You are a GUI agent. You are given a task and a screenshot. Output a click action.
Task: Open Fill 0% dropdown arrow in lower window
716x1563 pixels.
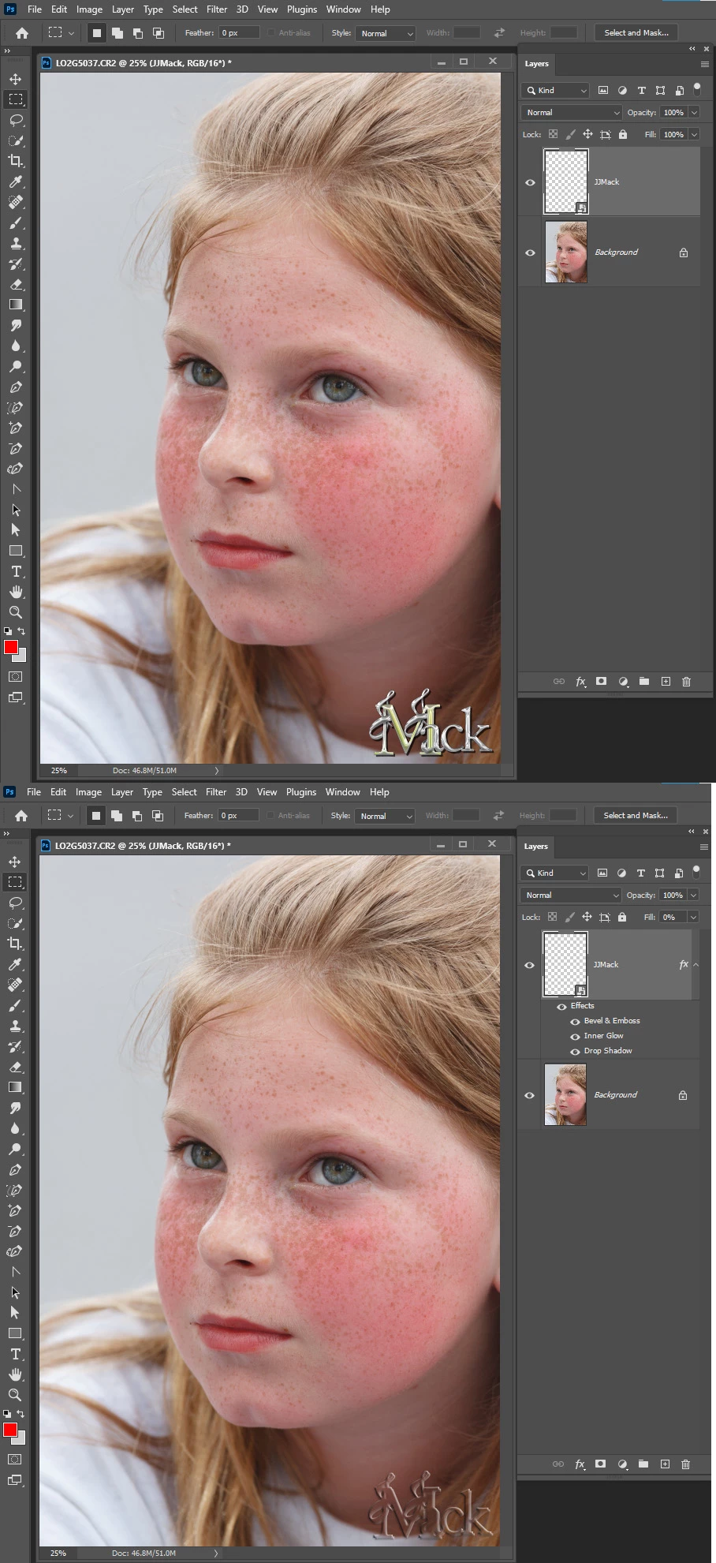tap(693, 918)
